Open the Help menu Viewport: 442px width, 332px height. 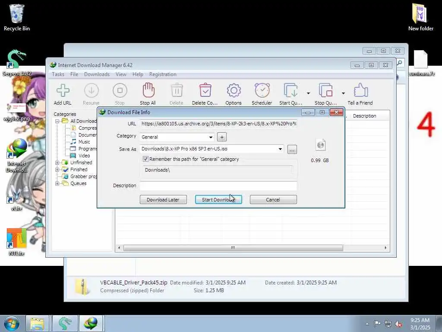[138, 74]
